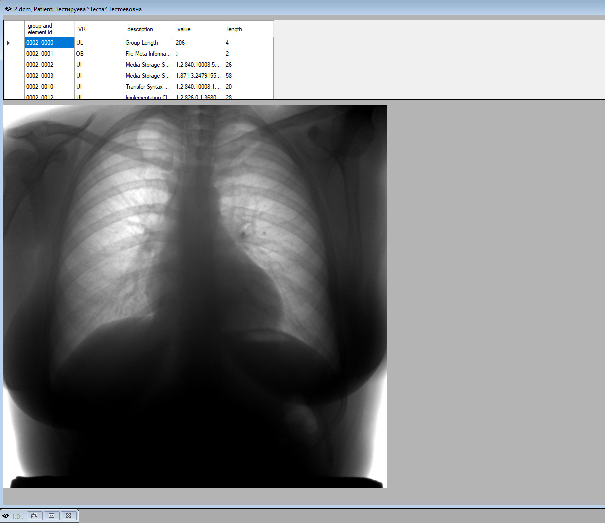Click the row header of the 0002, 0003 row

[x=14, y=76]
